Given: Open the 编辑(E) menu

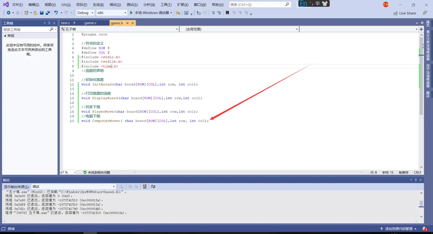Looking at the screenshot, I should 34,5.
